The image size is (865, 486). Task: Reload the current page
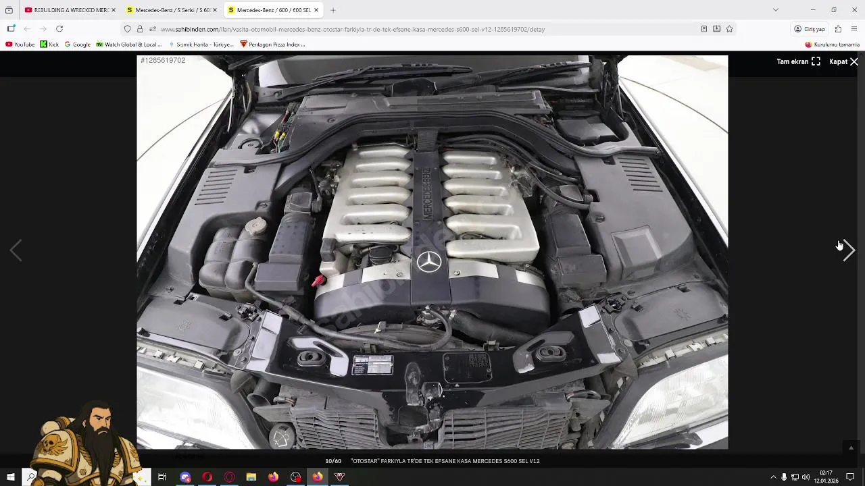(59, 29)
